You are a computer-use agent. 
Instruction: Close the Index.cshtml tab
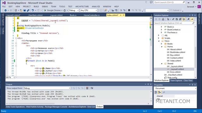pyautogui.click(x=123, y=15)
